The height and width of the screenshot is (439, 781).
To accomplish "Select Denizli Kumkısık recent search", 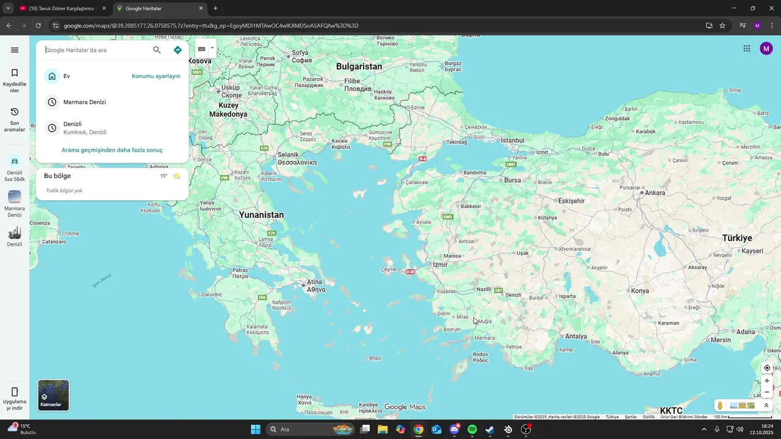I will pyautogui.click(x=112, y=128).
